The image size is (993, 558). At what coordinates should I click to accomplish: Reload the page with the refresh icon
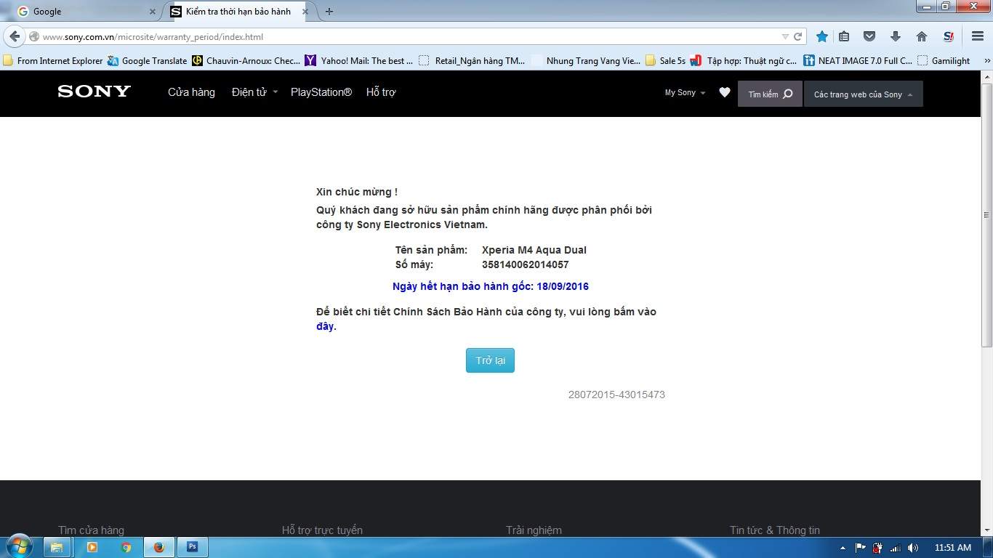click(797, 36)
